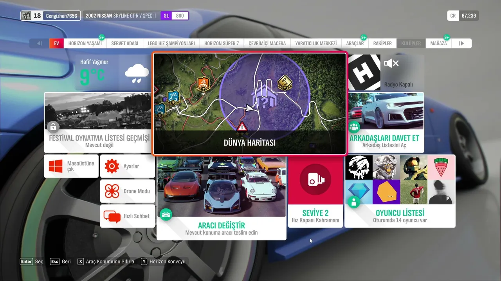Image resolution: width=501 pixels, height=281 pixels.
Task: Click the S1 880 performance class badge
Action: tap(174, 16)
